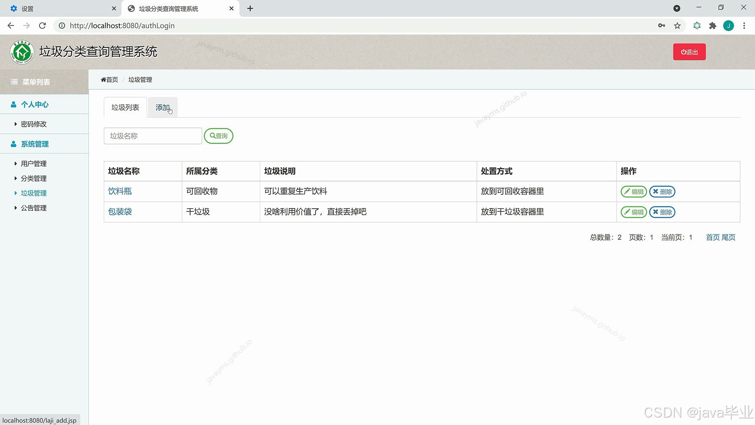Screen dimensions: 755x425
Task: Open the 饮料瓶 link
Action: [120, 191]
